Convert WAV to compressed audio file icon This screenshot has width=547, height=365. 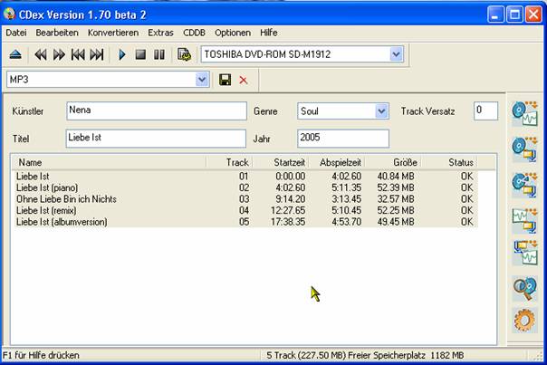524,220
